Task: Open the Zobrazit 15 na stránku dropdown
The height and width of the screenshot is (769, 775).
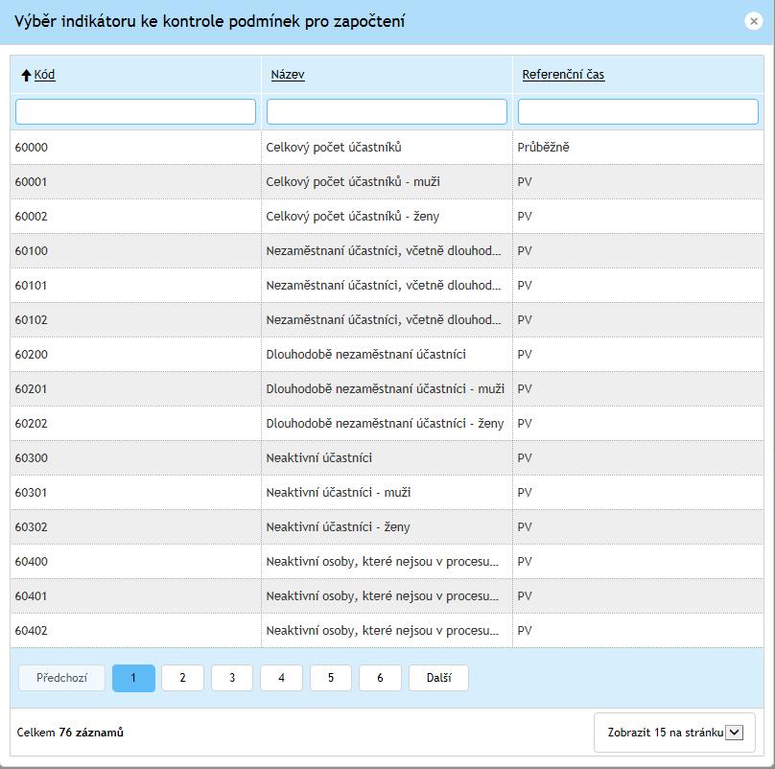Action: tap(674, 733)
